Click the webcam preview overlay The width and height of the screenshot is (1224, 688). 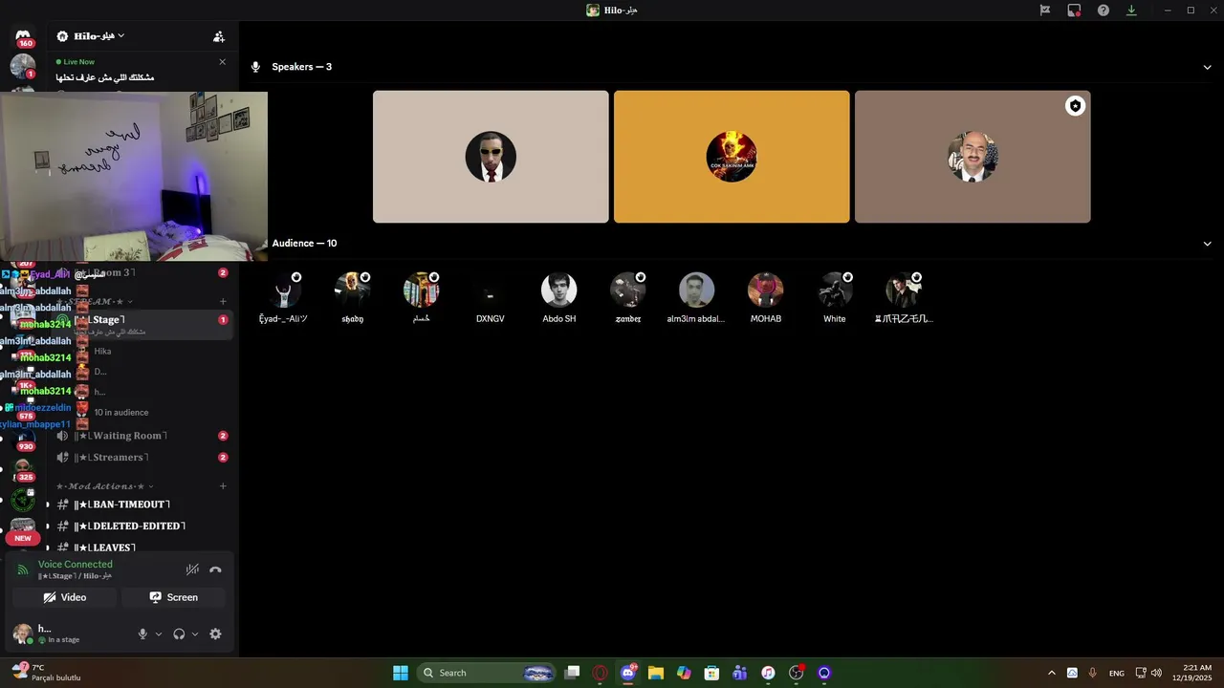[134, 176]
